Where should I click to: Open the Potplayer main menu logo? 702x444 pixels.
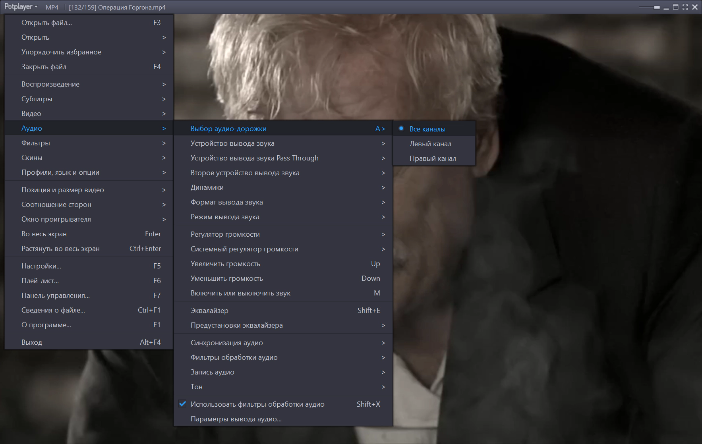pos(21,7)
